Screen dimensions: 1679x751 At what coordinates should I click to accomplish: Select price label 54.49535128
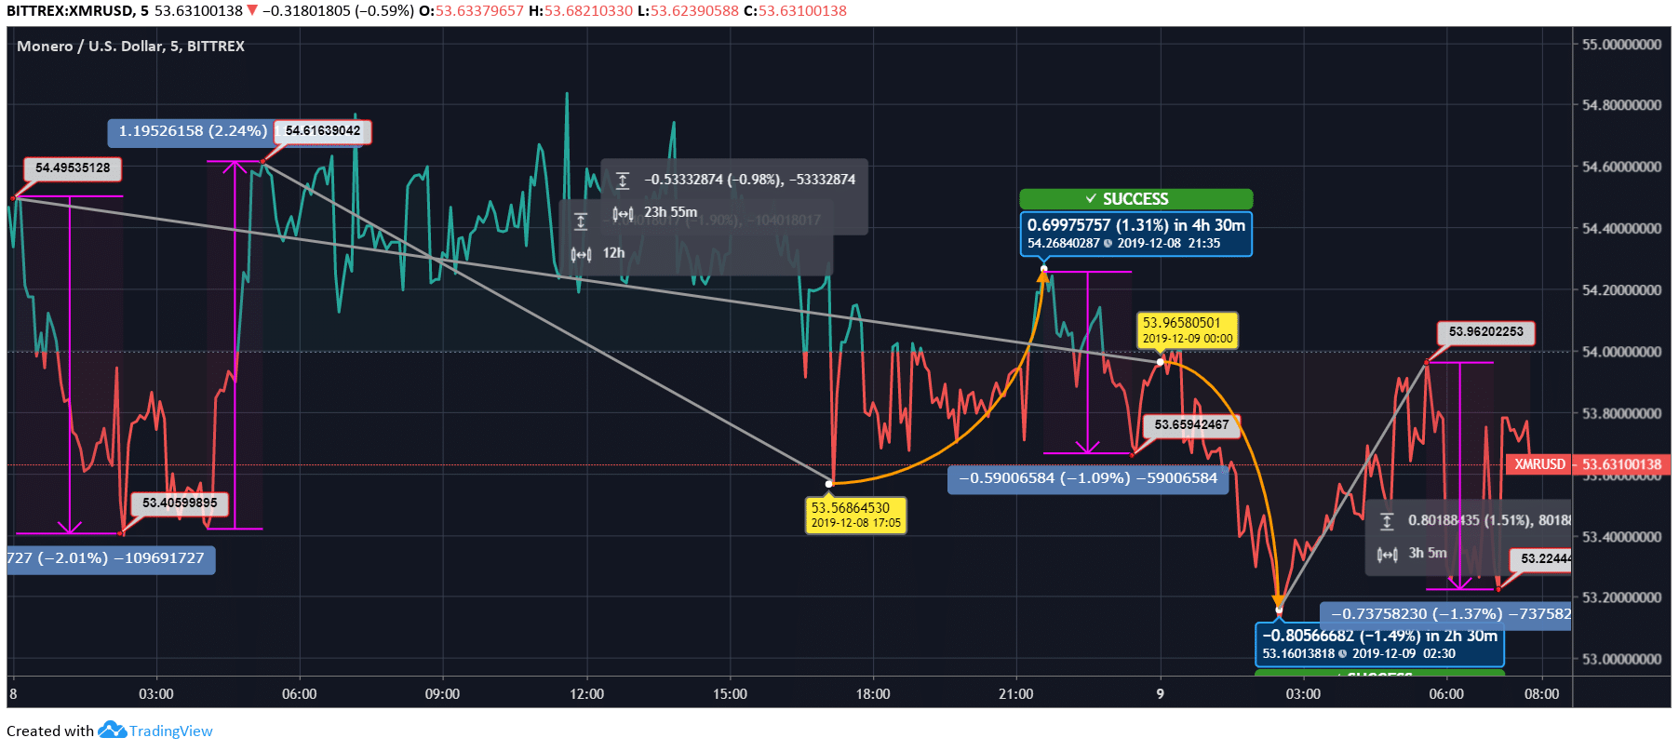[x=73, y=168]
